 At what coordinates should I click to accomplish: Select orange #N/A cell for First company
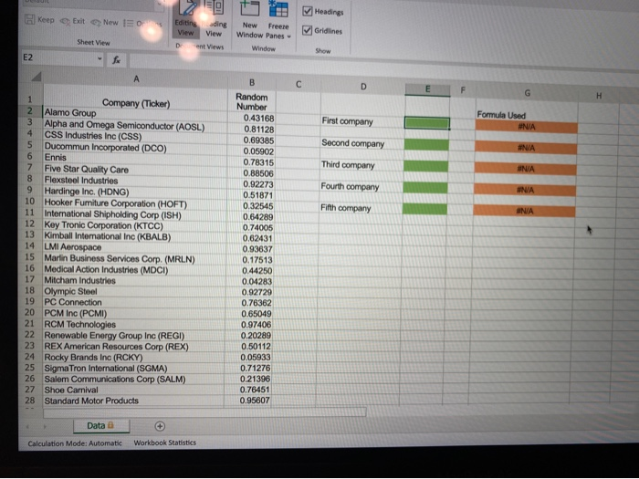[527, 127]
